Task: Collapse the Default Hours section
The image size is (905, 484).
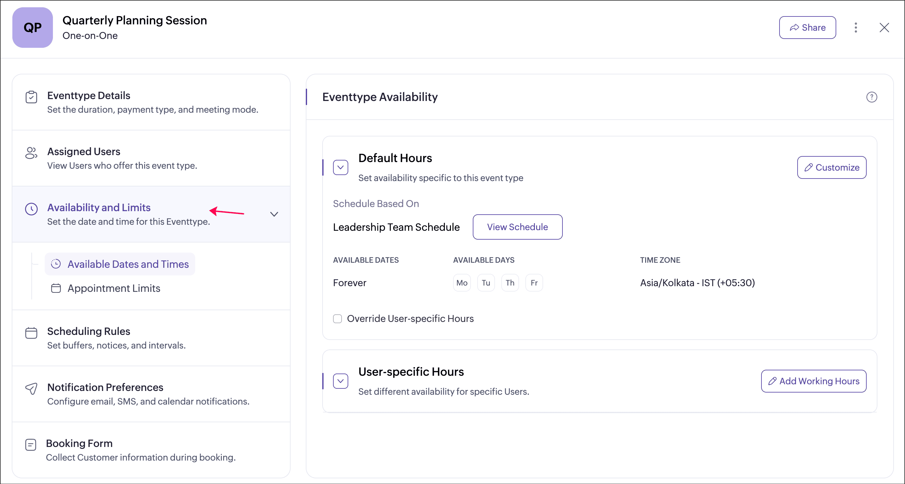Action: pos(340,167)
